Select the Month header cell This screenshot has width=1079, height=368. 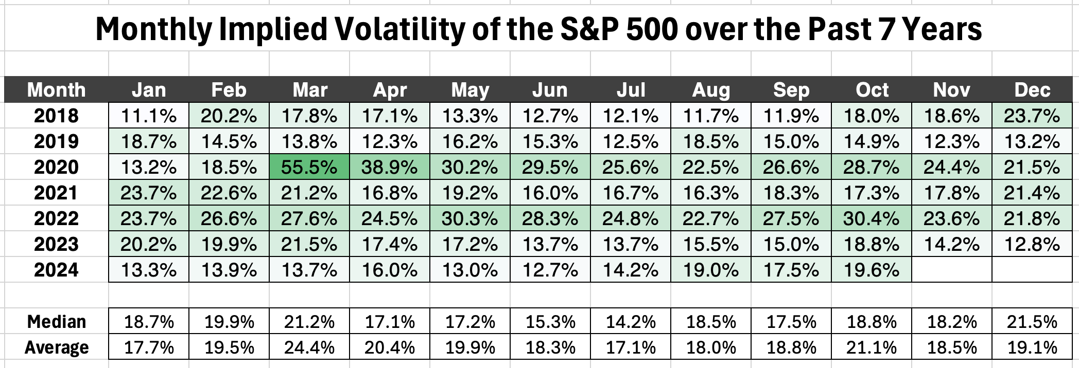click(x=56, y=90)
